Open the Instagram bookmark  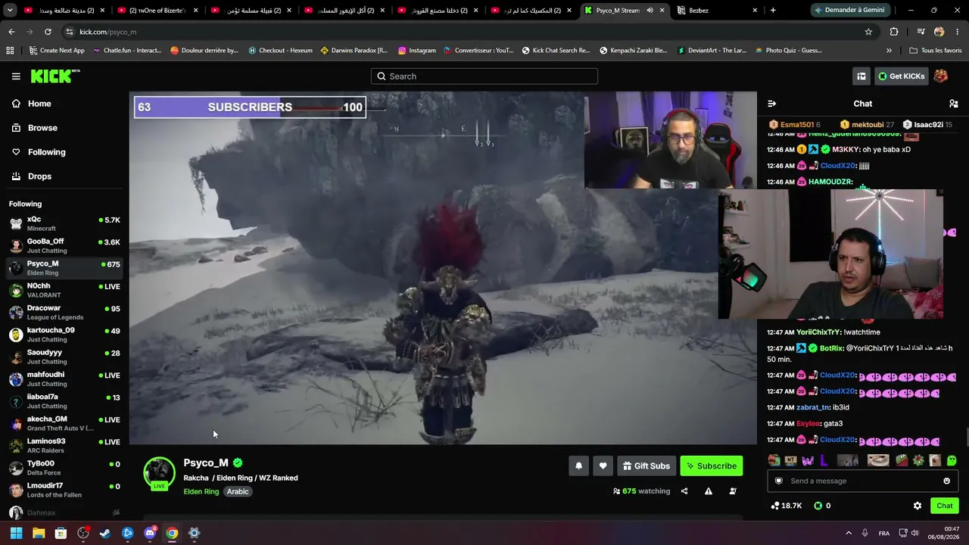coord(416,51)
